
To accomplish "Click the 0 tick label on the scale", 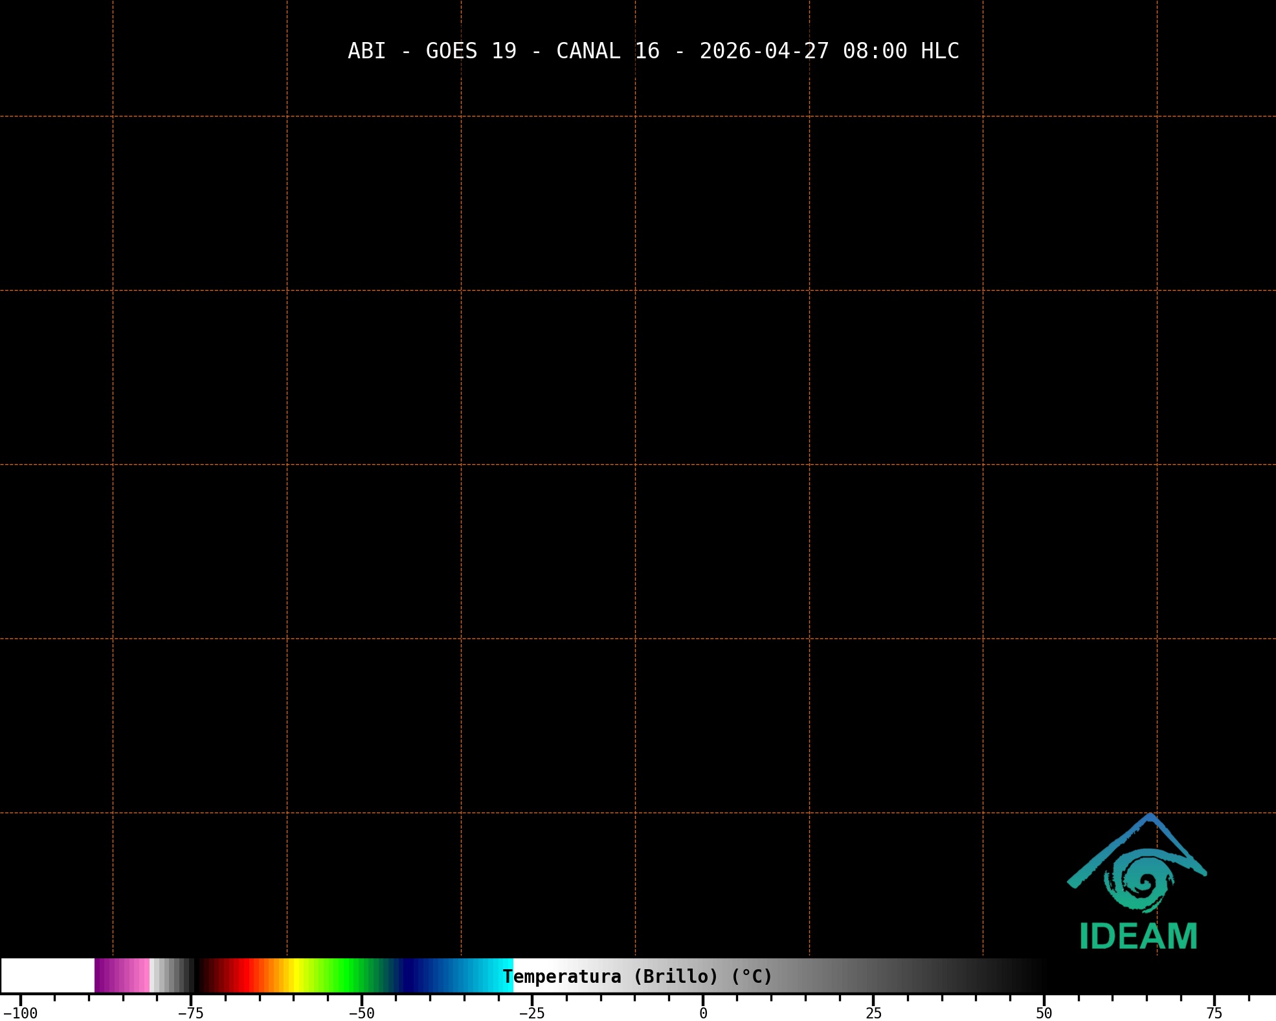I will pos(703,1013).
